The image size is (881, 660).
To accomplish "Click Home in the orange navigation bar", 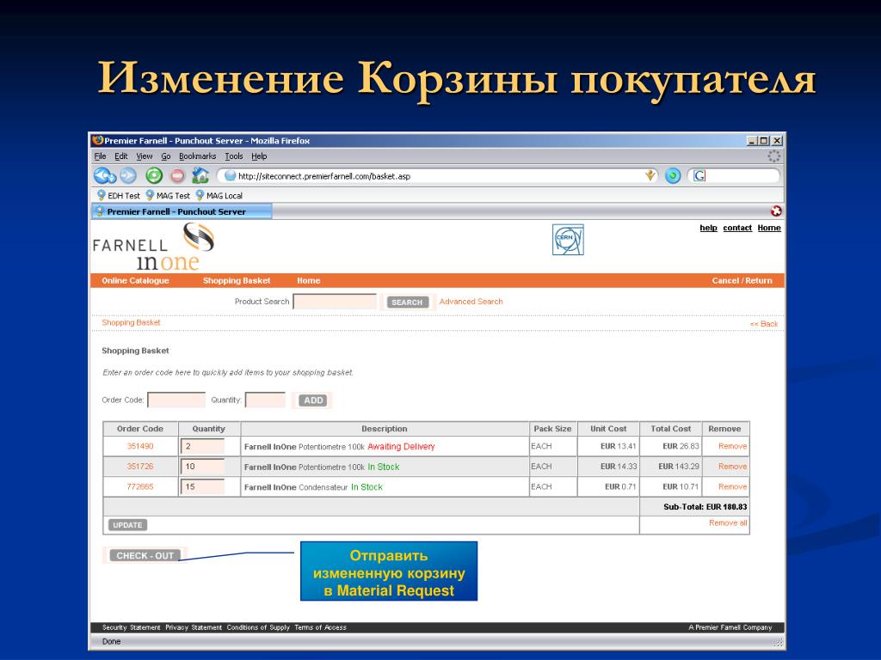I will coord(309,281).
